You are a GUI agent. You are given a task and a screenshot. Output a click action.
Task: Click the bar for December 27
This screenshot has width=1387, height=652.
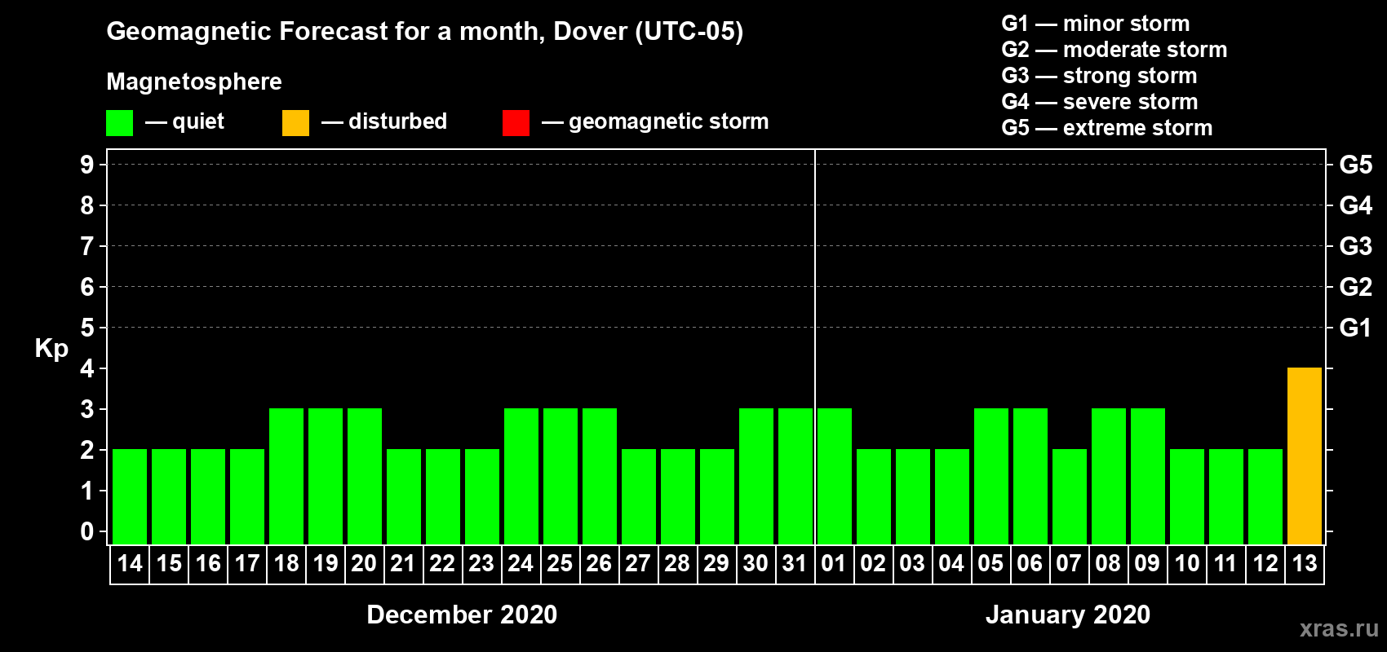[x=639, y=496]
